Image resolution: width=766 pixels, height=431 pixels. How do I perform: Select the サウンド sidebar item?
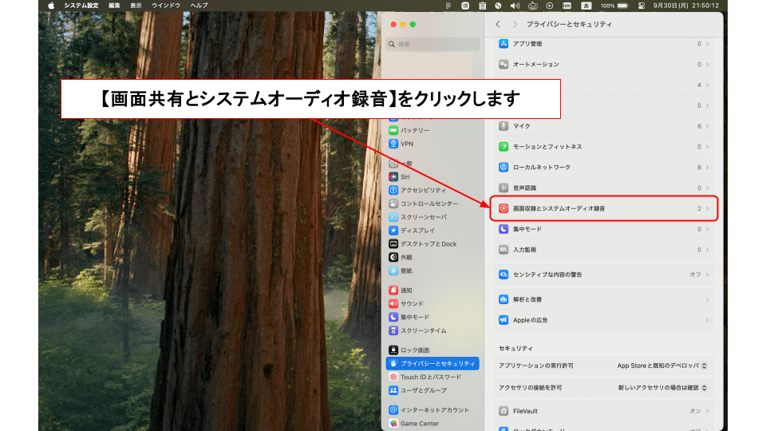(x=412, y=303)
